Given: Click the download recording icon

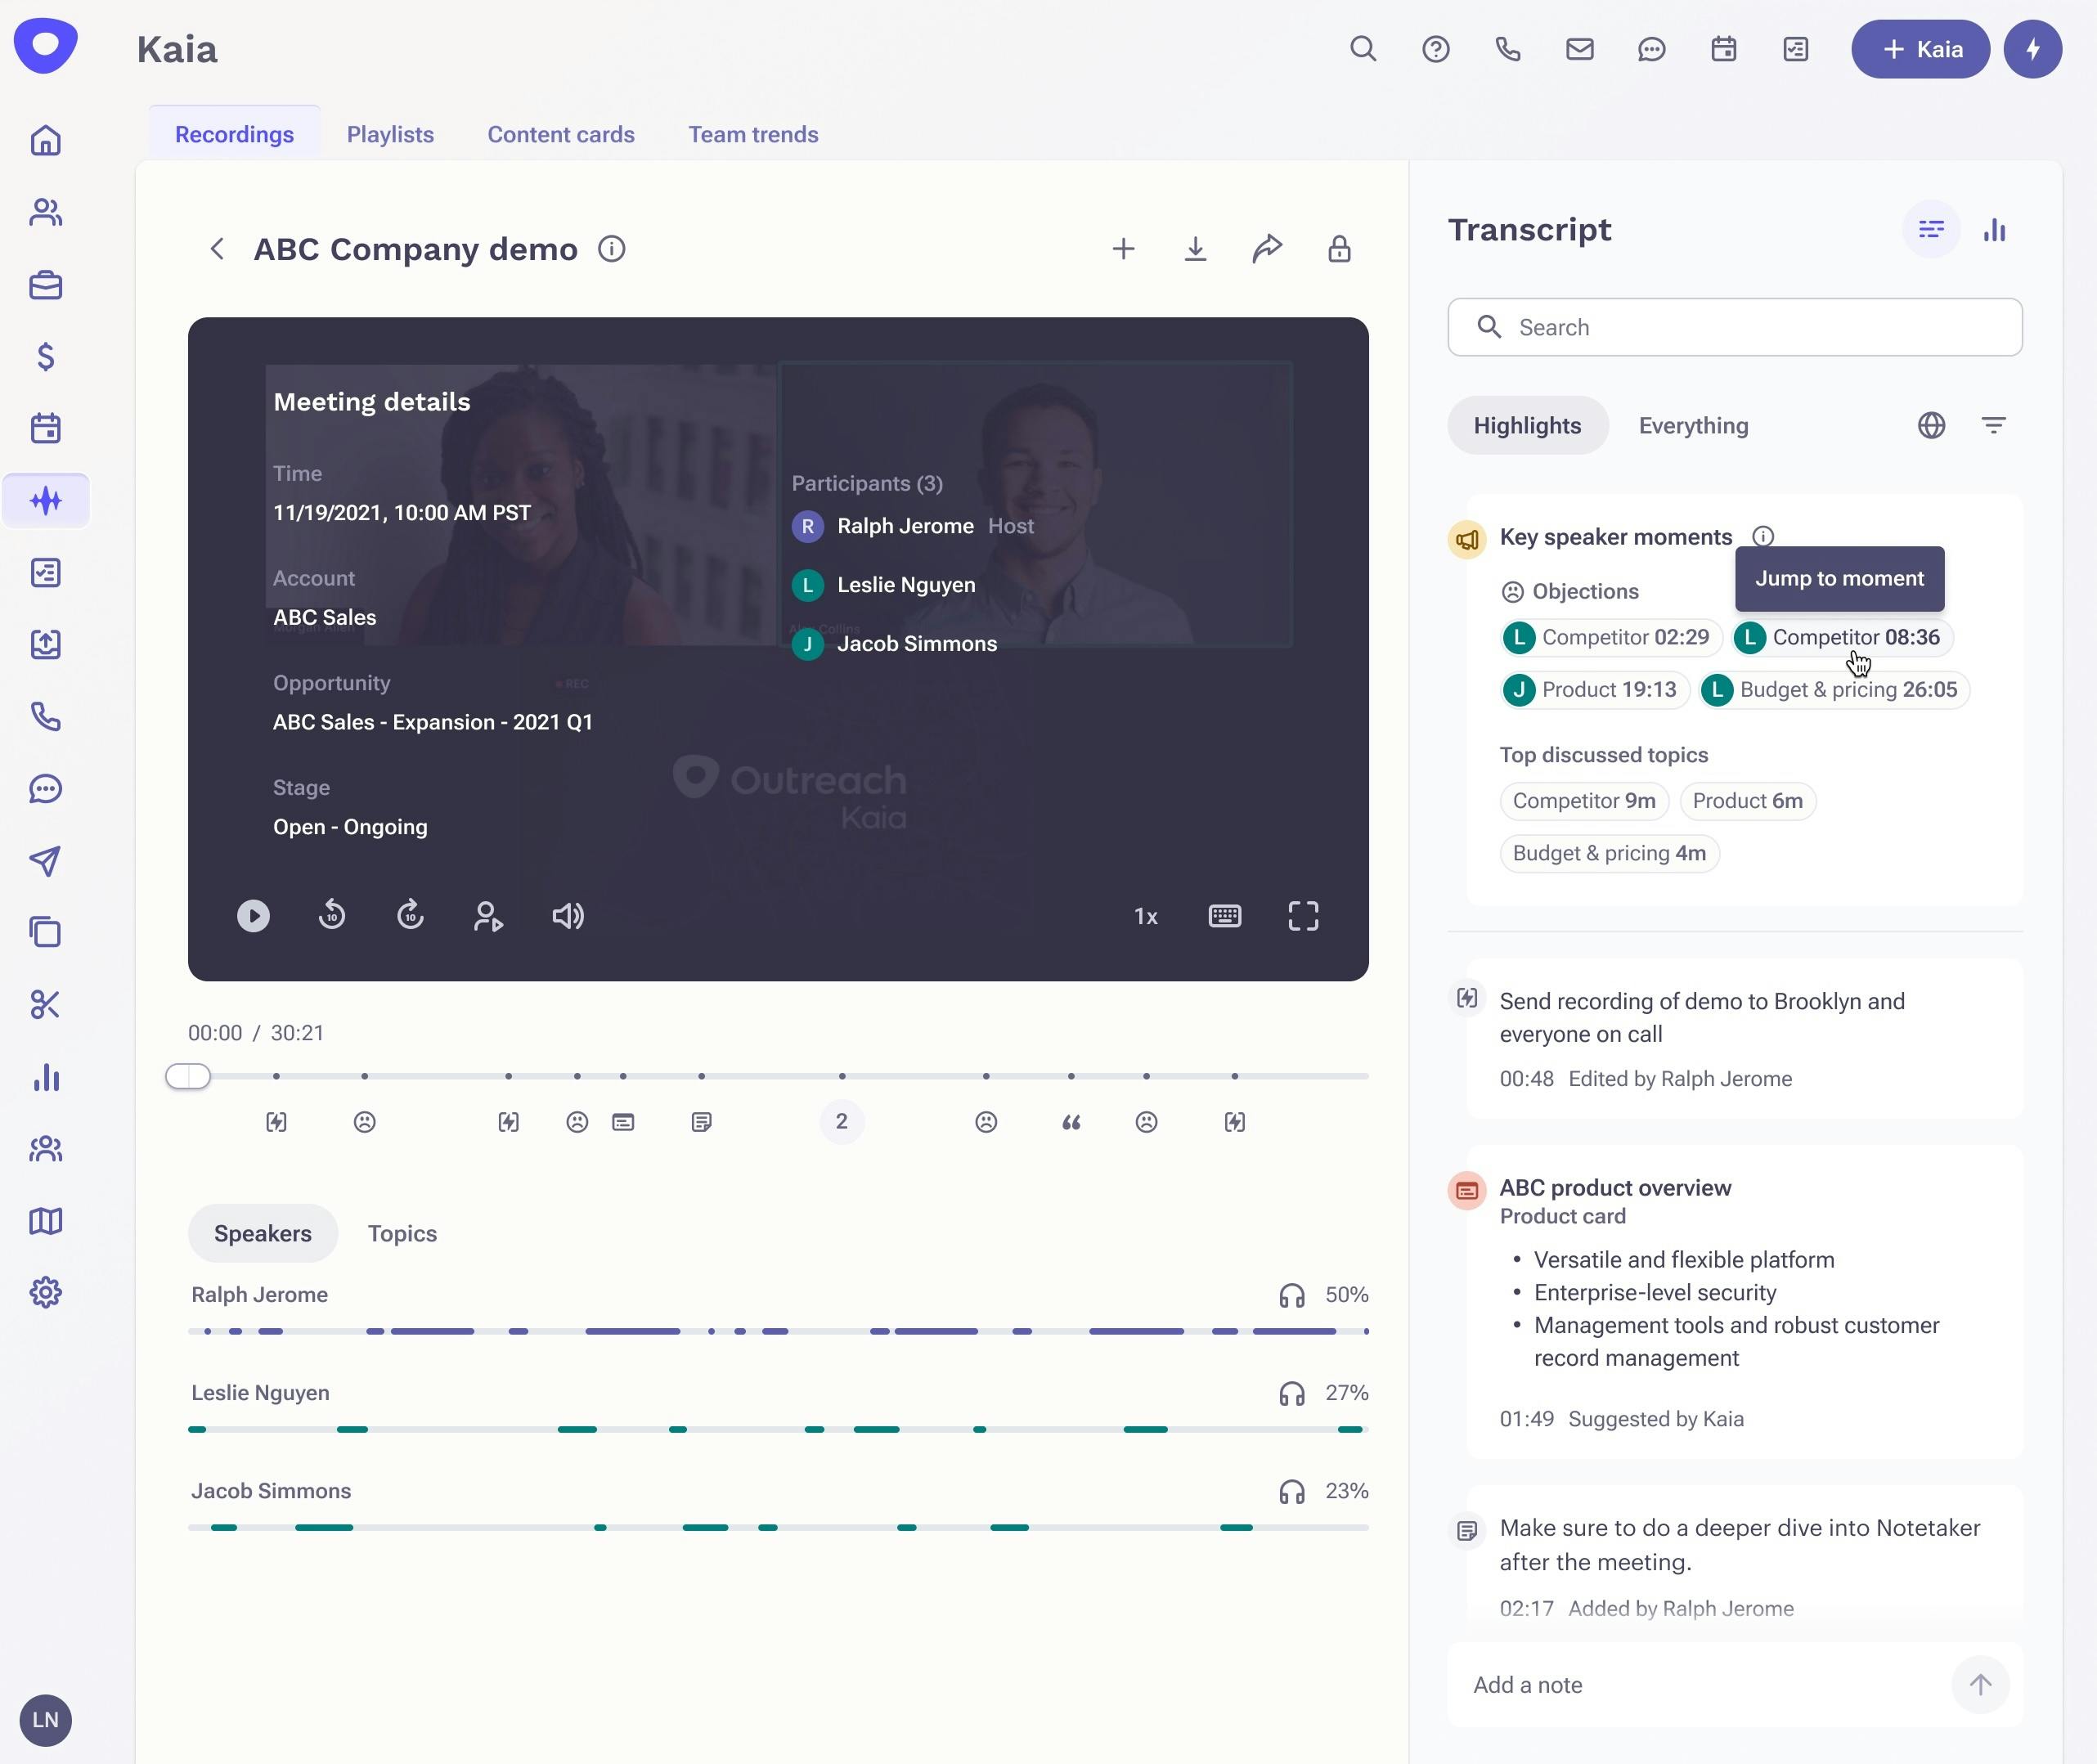Looking at the screenshot, I should (x=1194, y=249).
